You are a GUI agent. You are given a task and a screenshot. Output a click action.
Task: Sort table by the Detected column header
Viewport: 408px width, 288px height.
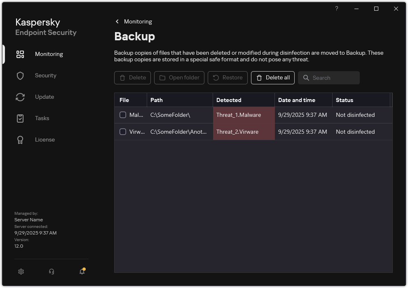pyautogui.click(x=228, y=100)
